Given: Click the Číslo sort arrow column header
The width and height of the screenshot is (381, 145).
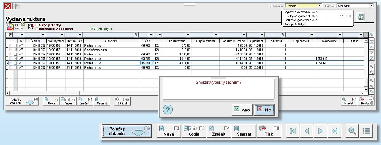Looking at the screenshot, I should [35, 41].
